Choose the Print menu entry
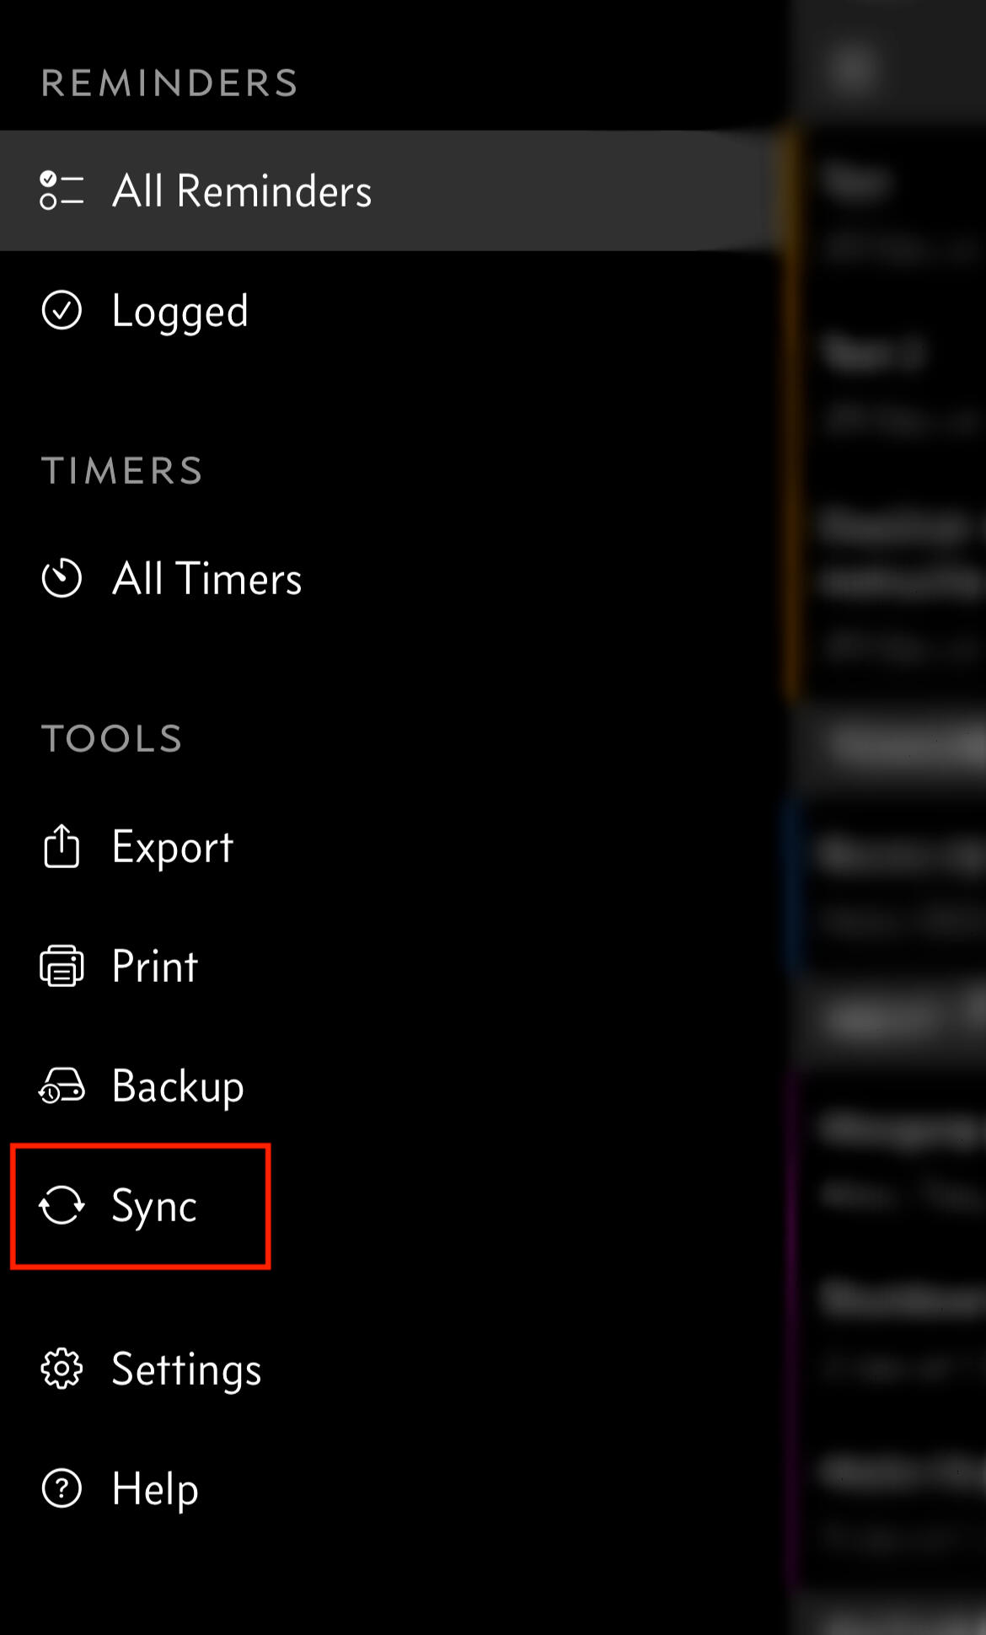 [x=155, y=967]
